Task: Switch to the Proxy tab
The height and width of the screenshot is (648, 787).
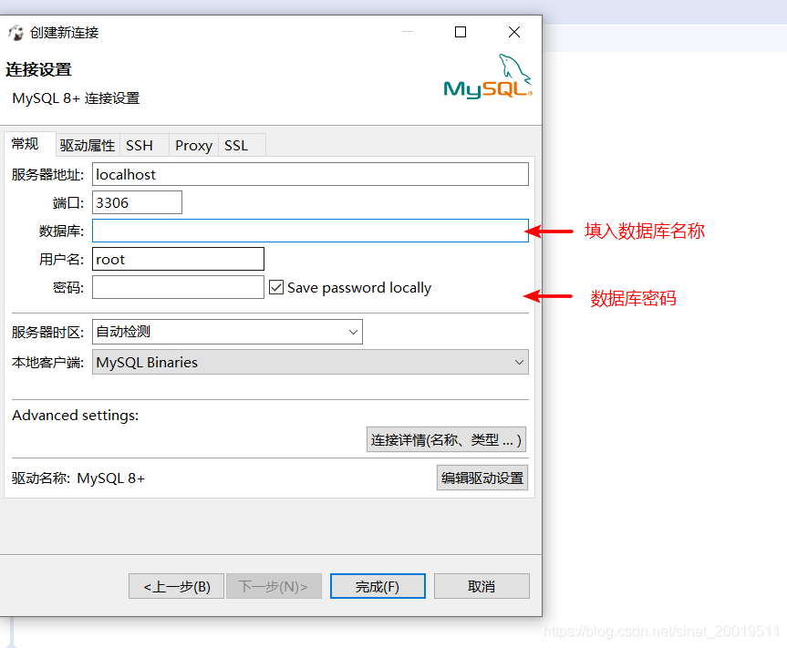Action: point(193,146)
